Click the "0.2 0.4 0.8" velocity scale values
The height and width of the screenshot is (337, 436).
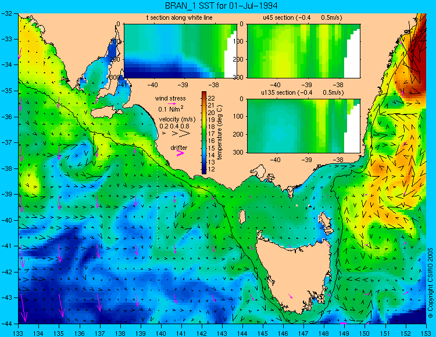pyautogui.click(x=174, y=126)
